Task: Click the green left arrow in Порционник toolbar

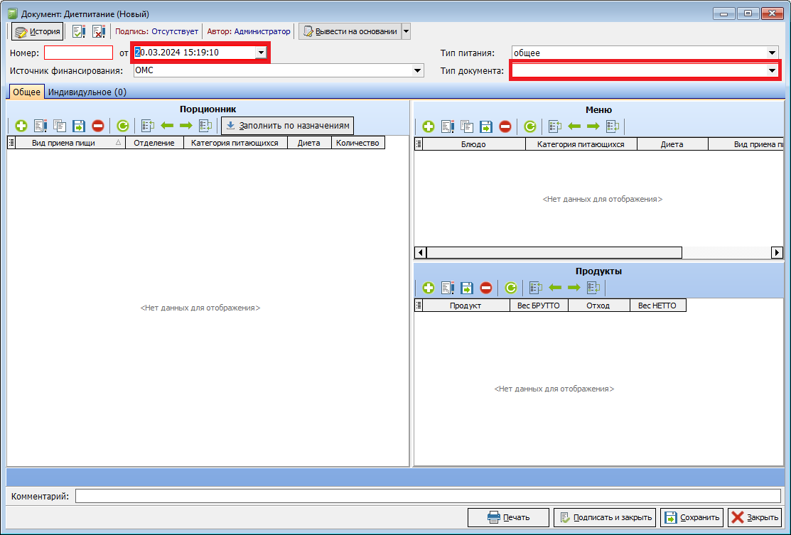Action: (x=168, y=126)
